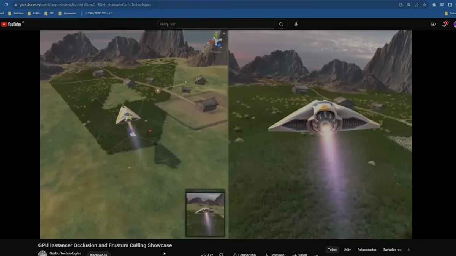
Task: Open more actions ellipsis below video
Action: [316, 255]
